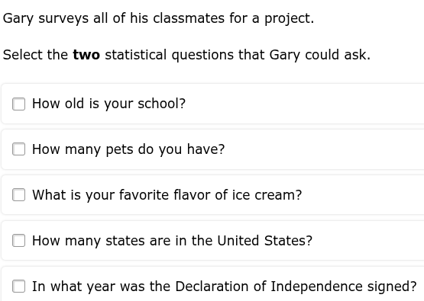Image resolution: width=424 pixels, height=301 pixels.
Task: Click empty space in the pets answer card
Action: (x=325, y=149)
